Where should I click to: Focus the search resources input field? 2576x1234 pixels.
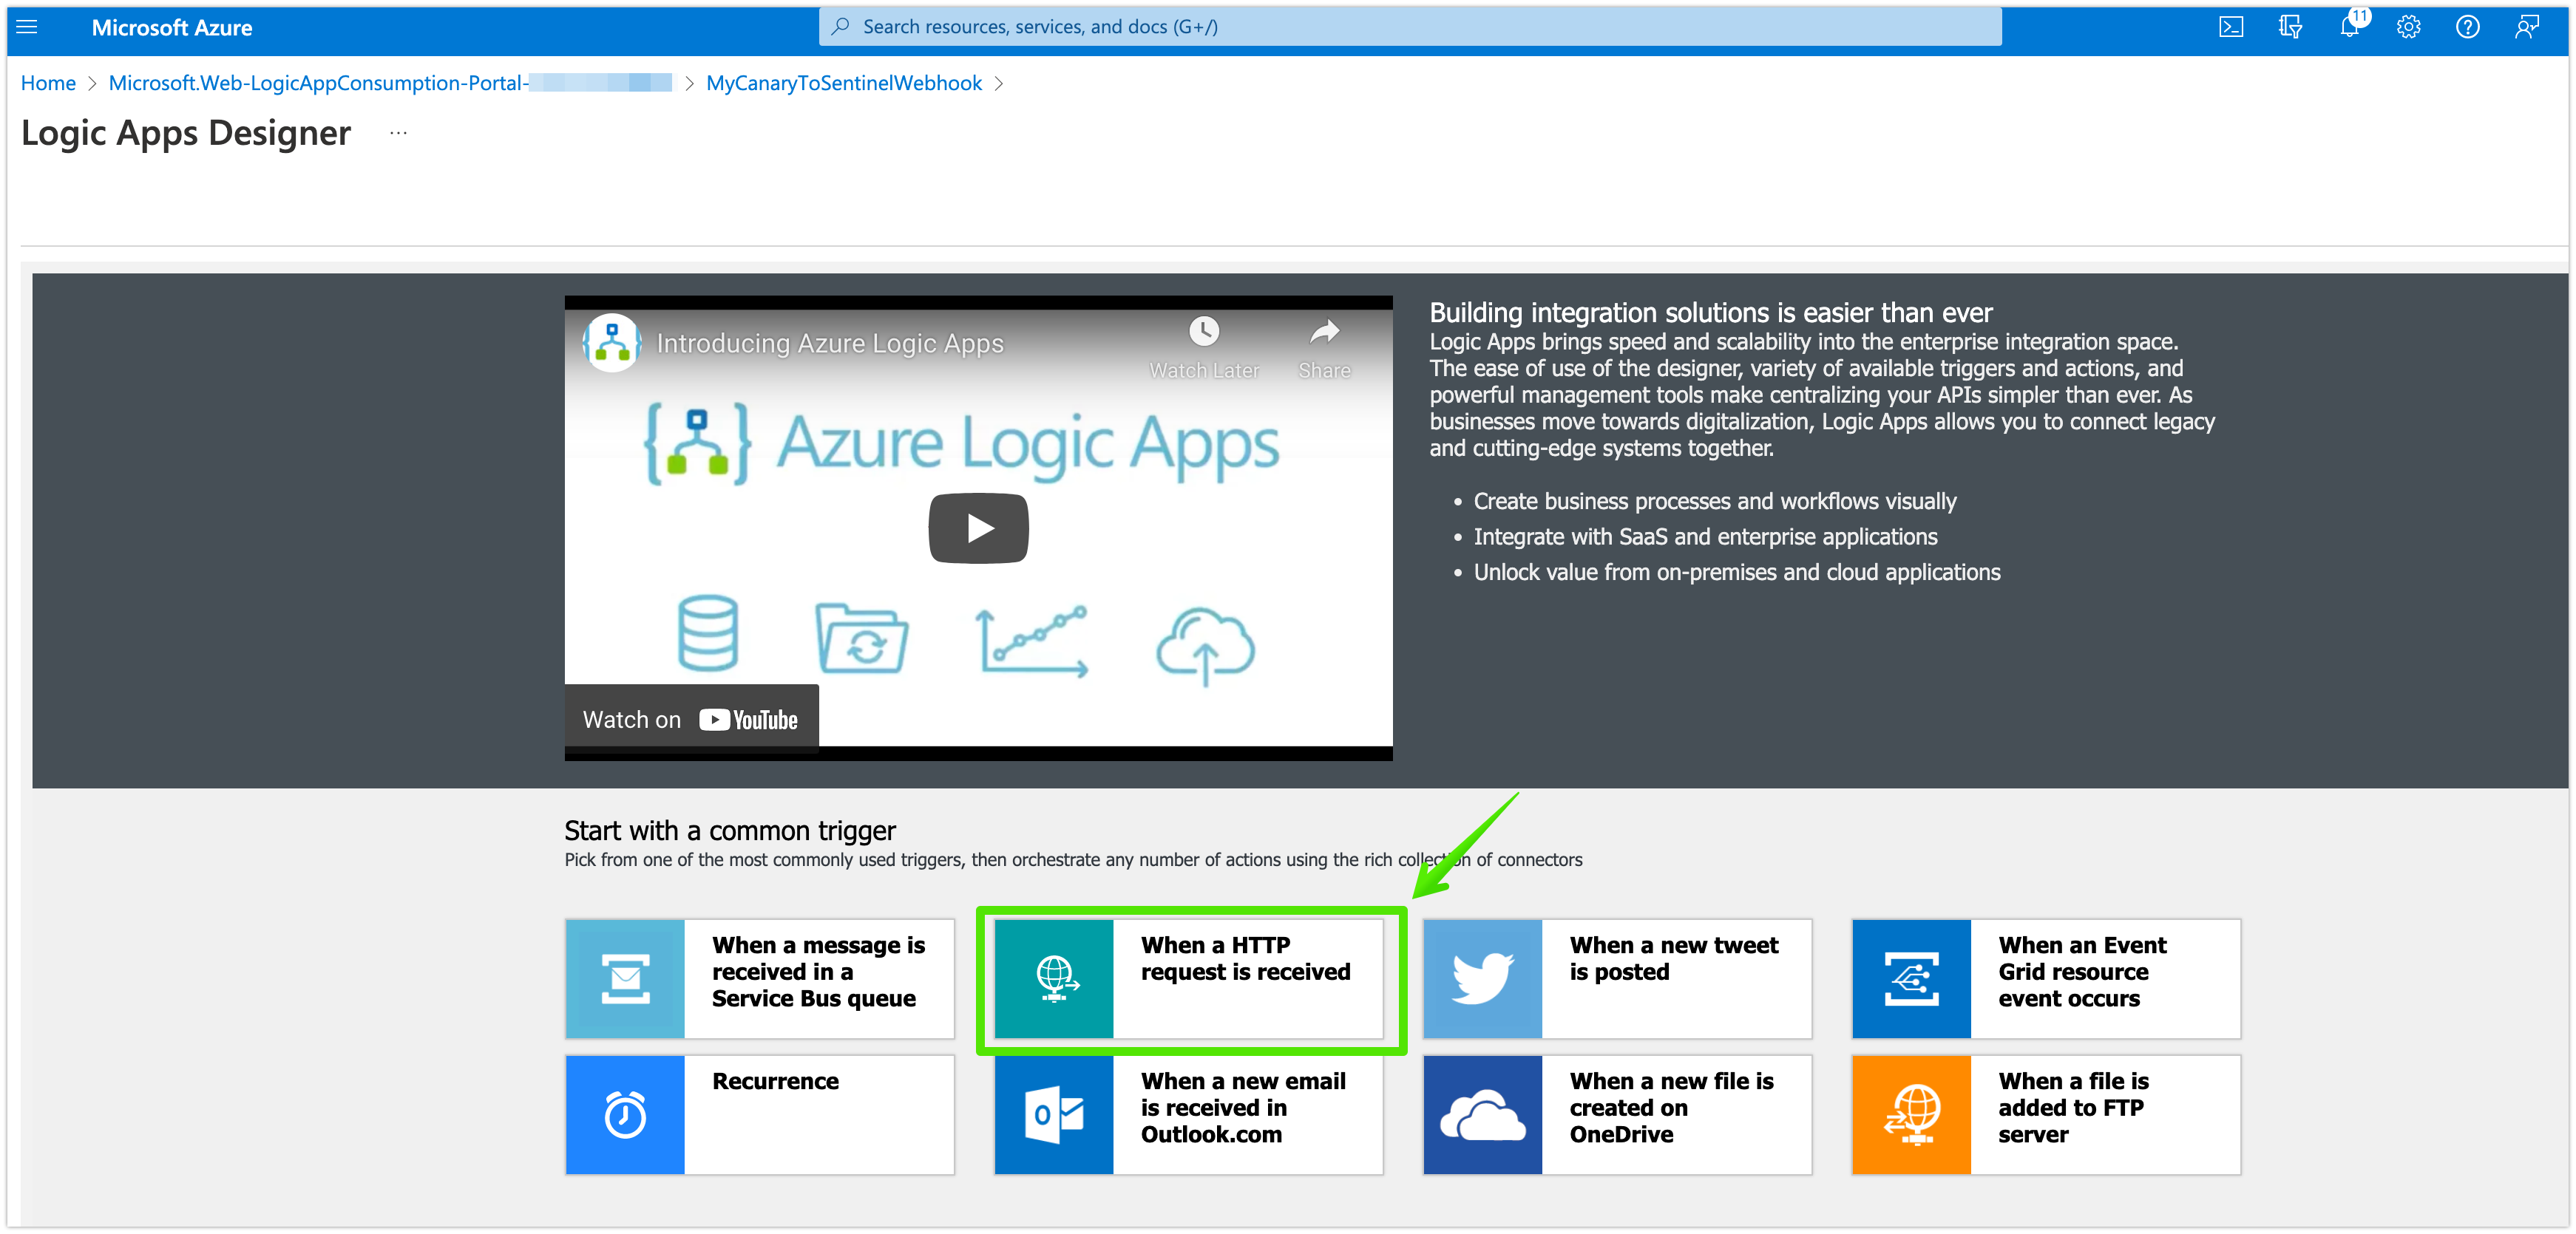tap(1409, 27)
